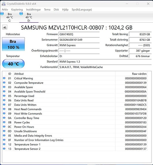Click status dot for Power Cycles row
Screen dimensions: 153x165
point(4,122)
